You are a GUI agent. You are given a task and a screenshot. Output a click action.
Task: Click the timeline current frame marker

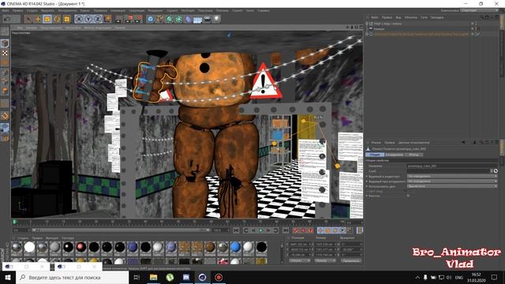pos(14,222)
